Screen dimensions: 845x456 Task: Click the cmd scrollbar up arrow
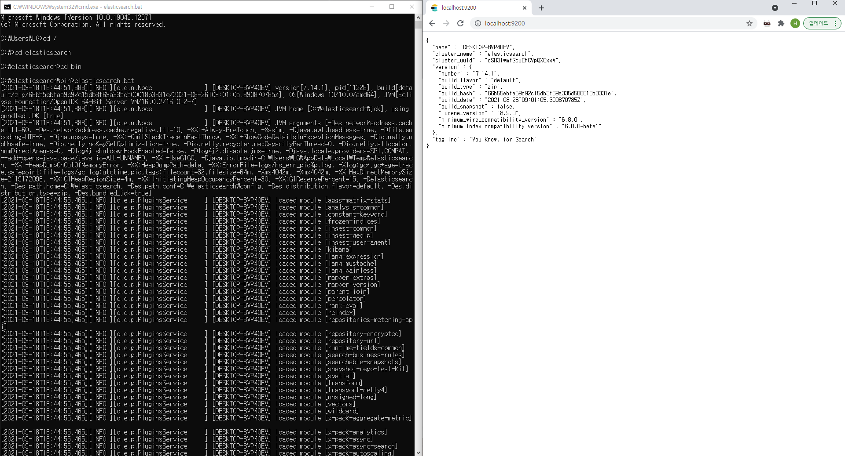pos(418,18)
